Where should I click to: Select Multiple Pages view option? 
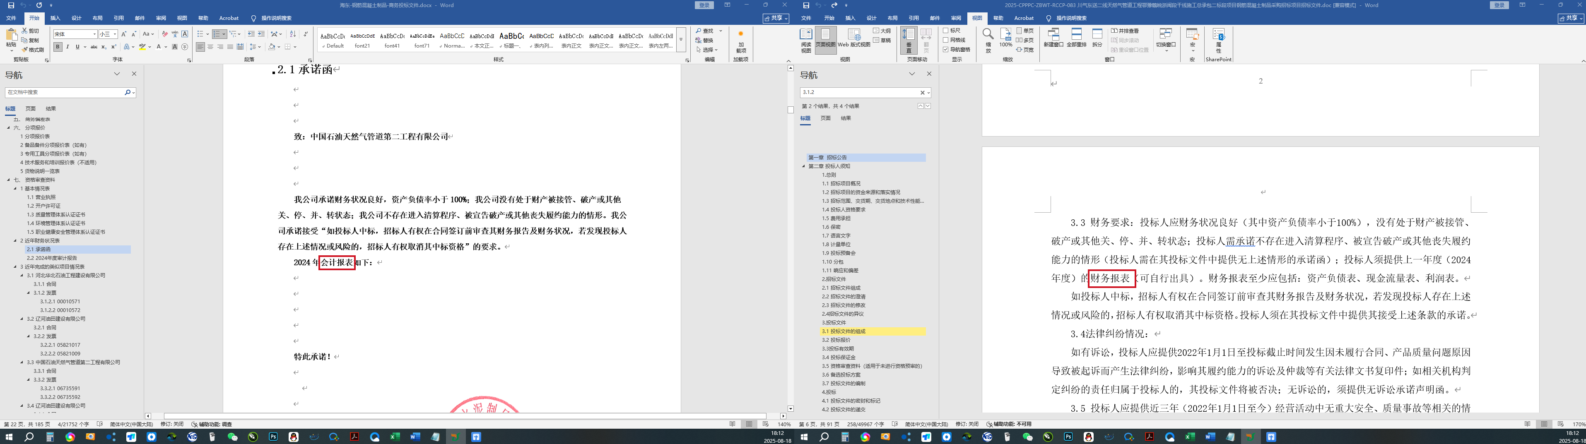pos(1025,41)
